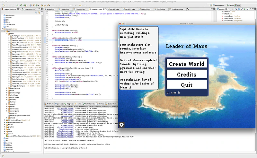Switch to the TitleScreen.java tab
Screen dimensions: 257x158
point(177,9)
